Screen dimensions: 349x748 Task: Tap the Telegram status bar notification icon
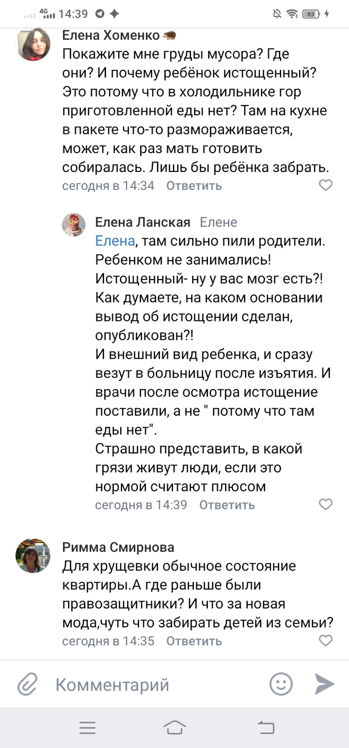100,14
